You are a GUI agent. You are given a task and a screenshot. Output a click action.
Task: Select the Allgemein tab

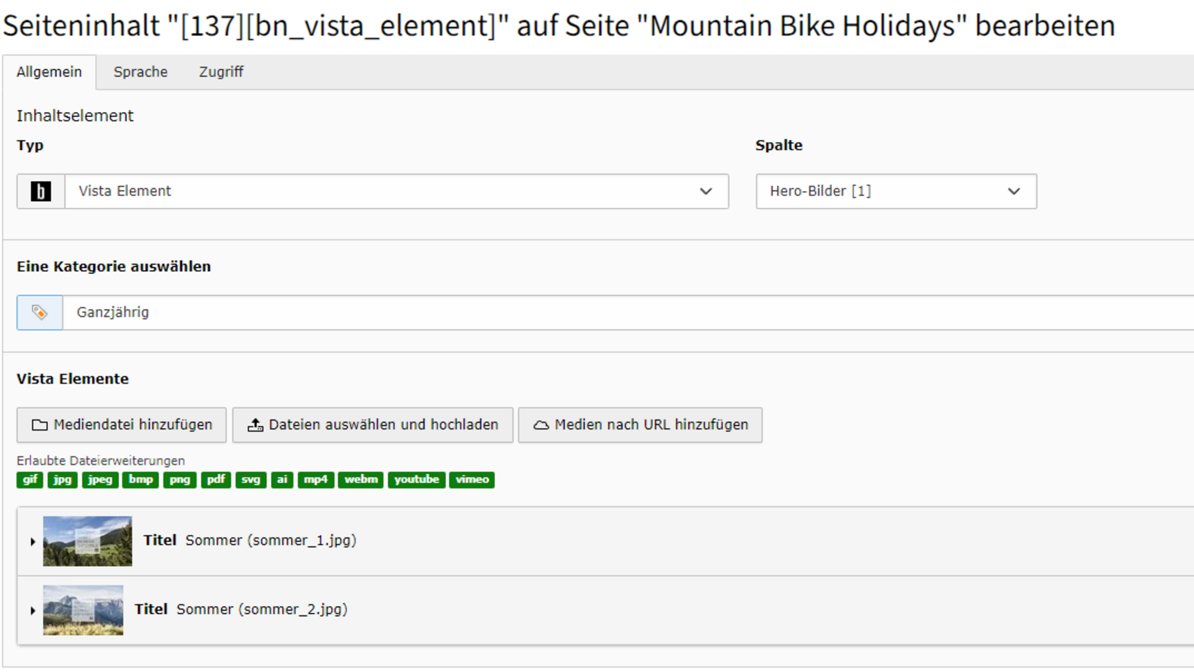49,72
